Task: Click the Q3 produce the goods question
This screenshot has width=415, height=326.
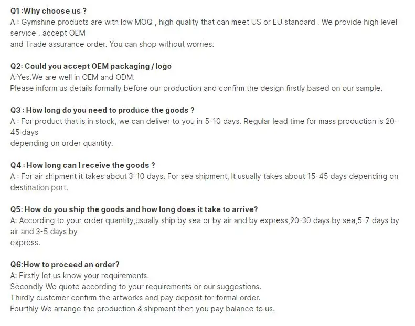Action: click(102, 110)
